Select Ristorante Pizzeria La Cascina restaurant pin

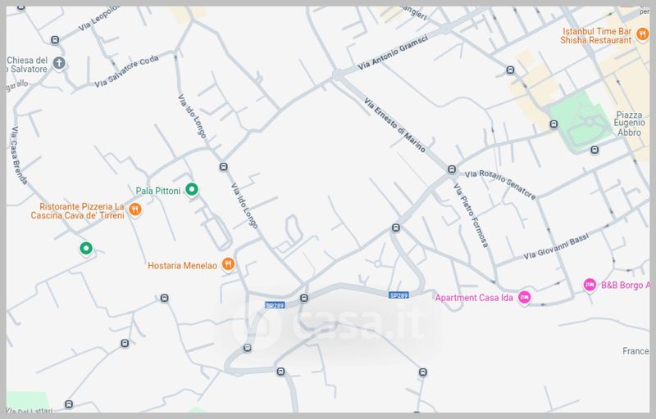tap(134, 209)
